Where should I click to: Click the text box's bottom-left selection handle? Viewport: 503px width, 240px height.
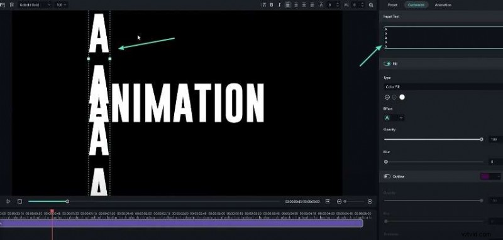pyautogui.click(x=89, y=59)
